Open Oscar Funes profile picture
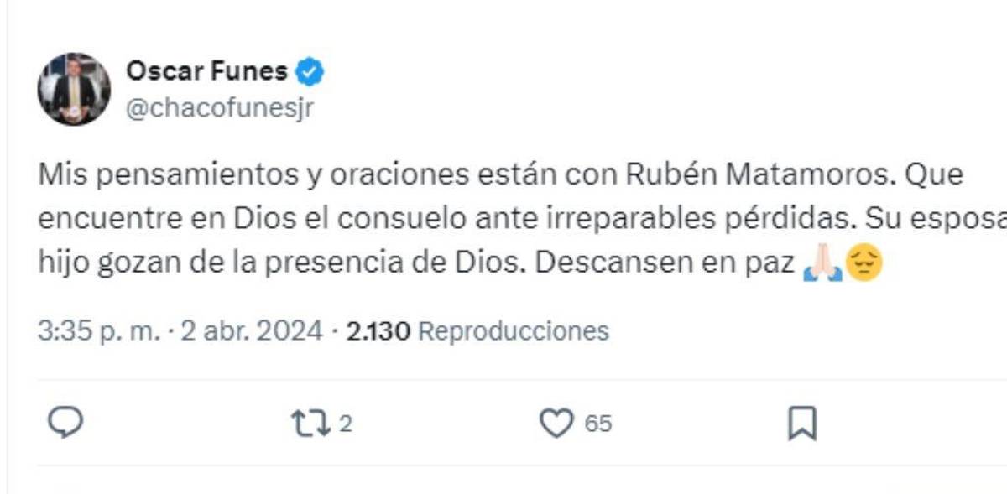1007x494 pixels. coord(74,88)
